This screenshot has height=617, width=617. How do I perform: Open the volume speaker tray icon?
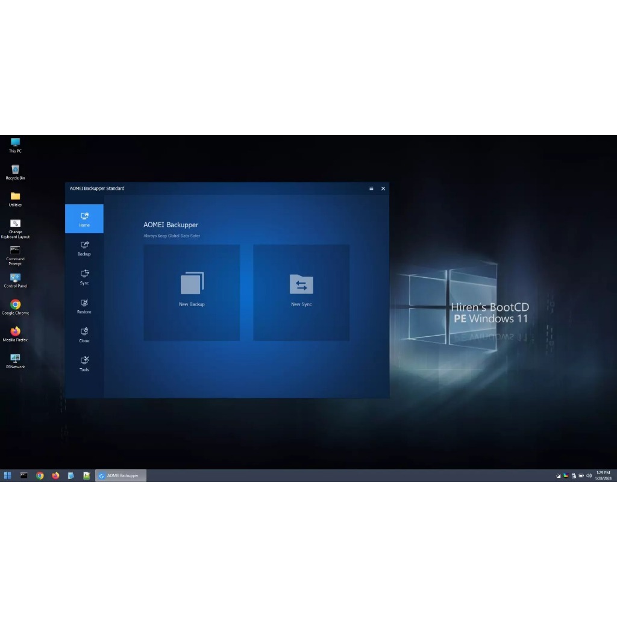tap(589, 476)
